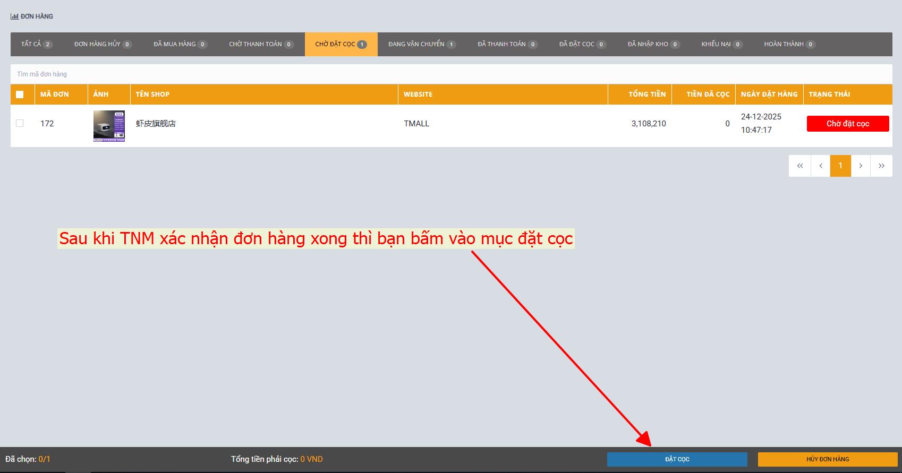Viewport: 902px width, 473px height.
Task: Click the last page double-chevron icon
Action: [882, 166]
